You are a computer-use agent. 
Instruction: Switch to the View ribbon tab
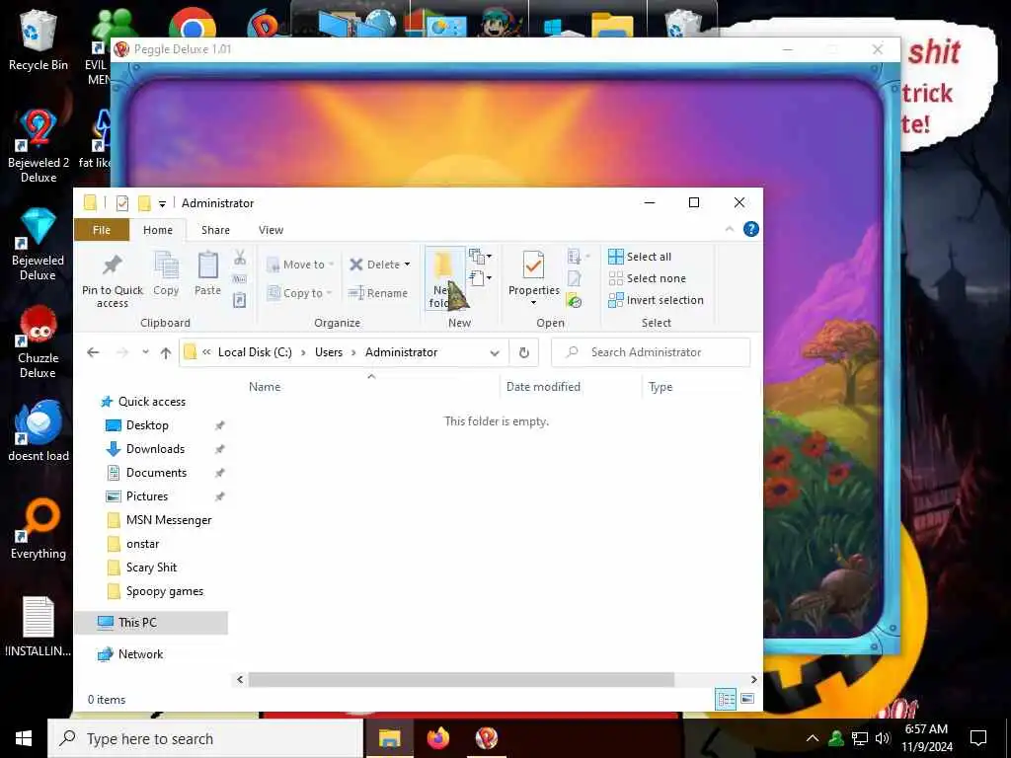(x=271, y=230)
